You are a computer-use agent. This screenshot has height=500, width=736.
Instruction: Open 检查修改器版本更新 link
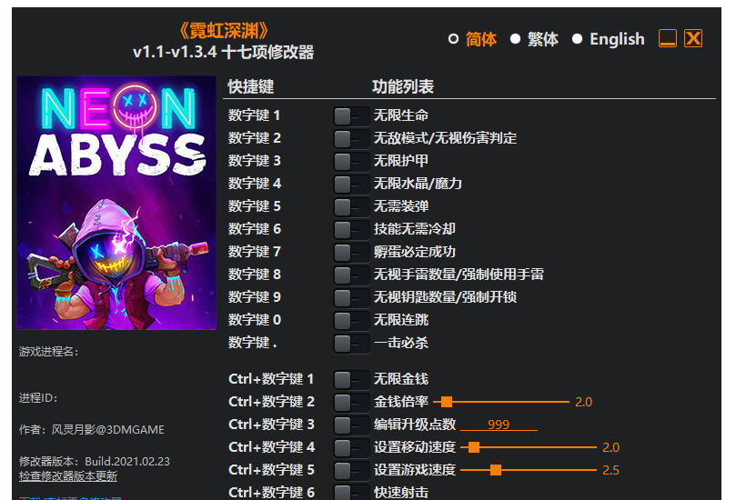point(68,476)
